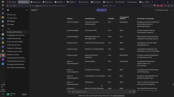Open chat Überarbeitung Kurzbericht Mar...
Viewport: 174px width, 97px height.
(17, 58)
